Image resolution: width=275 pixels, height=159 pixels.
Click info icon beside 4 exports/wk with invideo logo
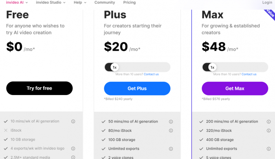(x=73, y=148)
